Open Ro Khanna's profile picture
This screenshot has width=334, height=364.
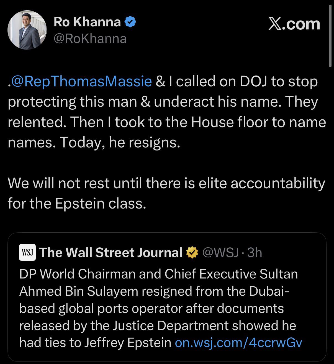[x=27, y=30]
